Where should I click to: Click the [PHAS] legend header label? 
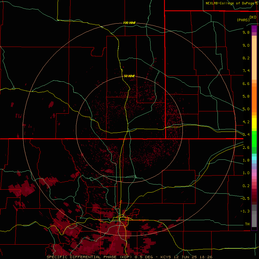243,20
